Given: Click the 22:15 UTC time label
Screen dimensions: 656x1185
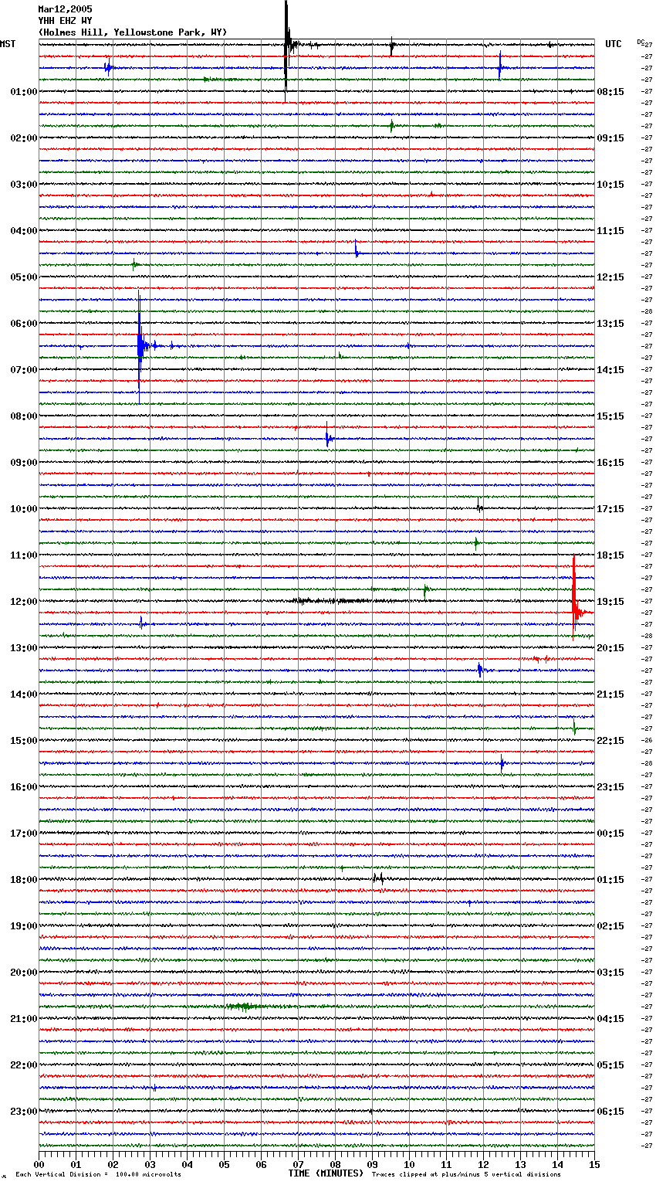Looking at the screenshot, I should (610, 741).
